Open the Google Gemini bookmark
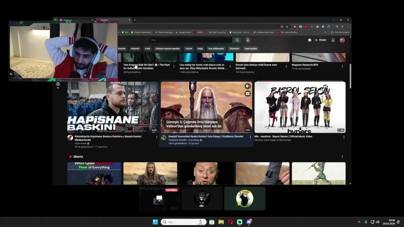This screenshot has height=227, width=404. tap(184, 32)
